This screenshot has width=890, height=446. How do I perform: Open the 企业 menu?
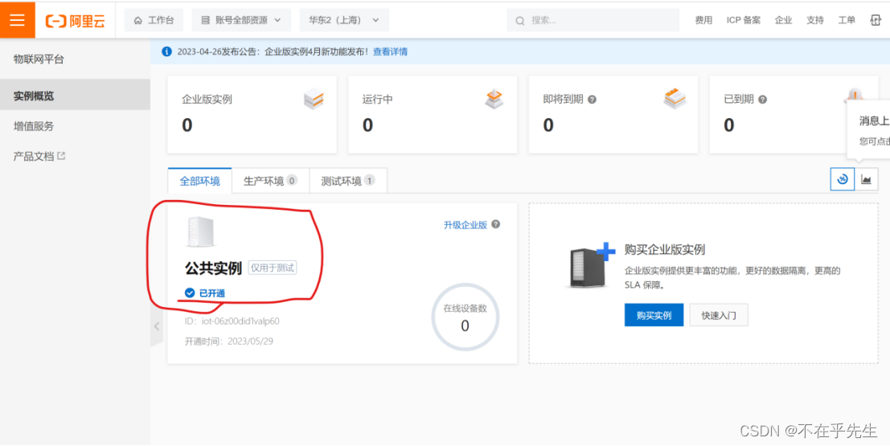783,20
